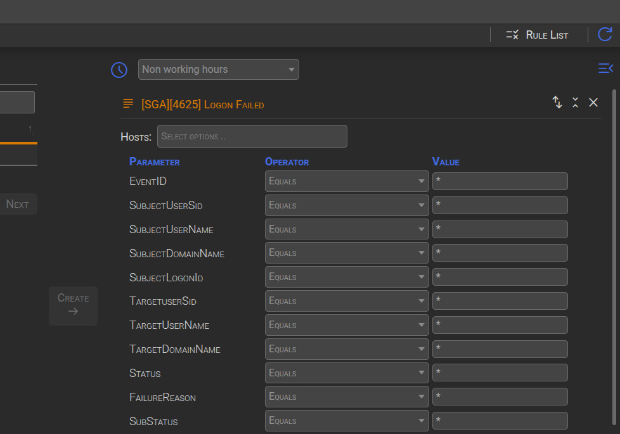Open the EventID operator dropdown
The height and width of the screenshot is (434, 620).
(x=347, y=181)
